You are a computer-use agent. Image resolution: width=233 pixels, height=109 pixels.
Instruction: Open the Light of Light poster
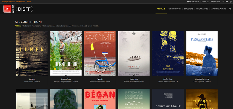(x=168, y=99)
